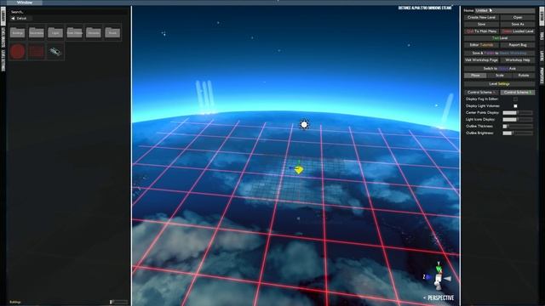
Task: Click Visit Workshop Page button
Action: tap(481, 60)
